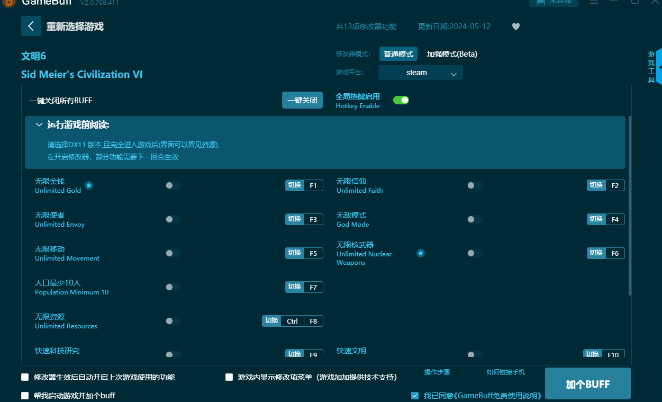Click the back arrow beside 重新选择游戏
This screenshot has height=402, width=662.
coord(31,26)
